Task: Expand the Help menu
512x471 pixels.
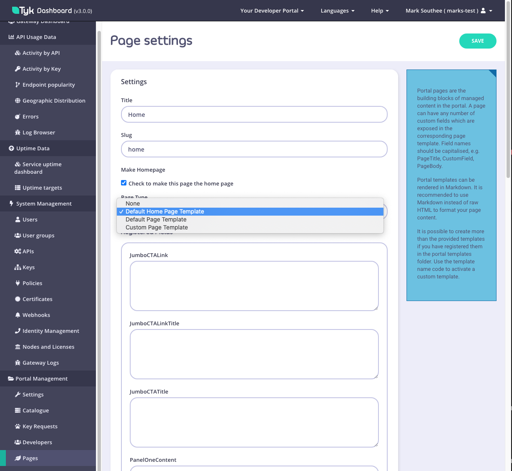Action: [380, 10]
